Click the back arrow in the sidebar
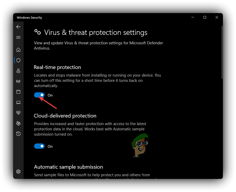 pyautogui.click(x=18, y=27)
